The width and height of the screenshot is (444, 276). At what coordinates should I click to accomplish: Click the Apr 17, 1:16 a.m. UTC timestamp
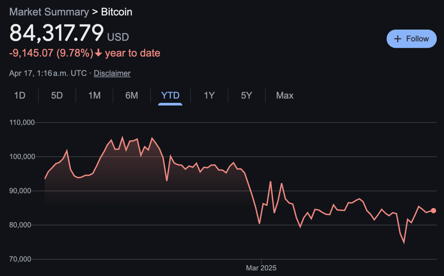(x=48, y=73)
